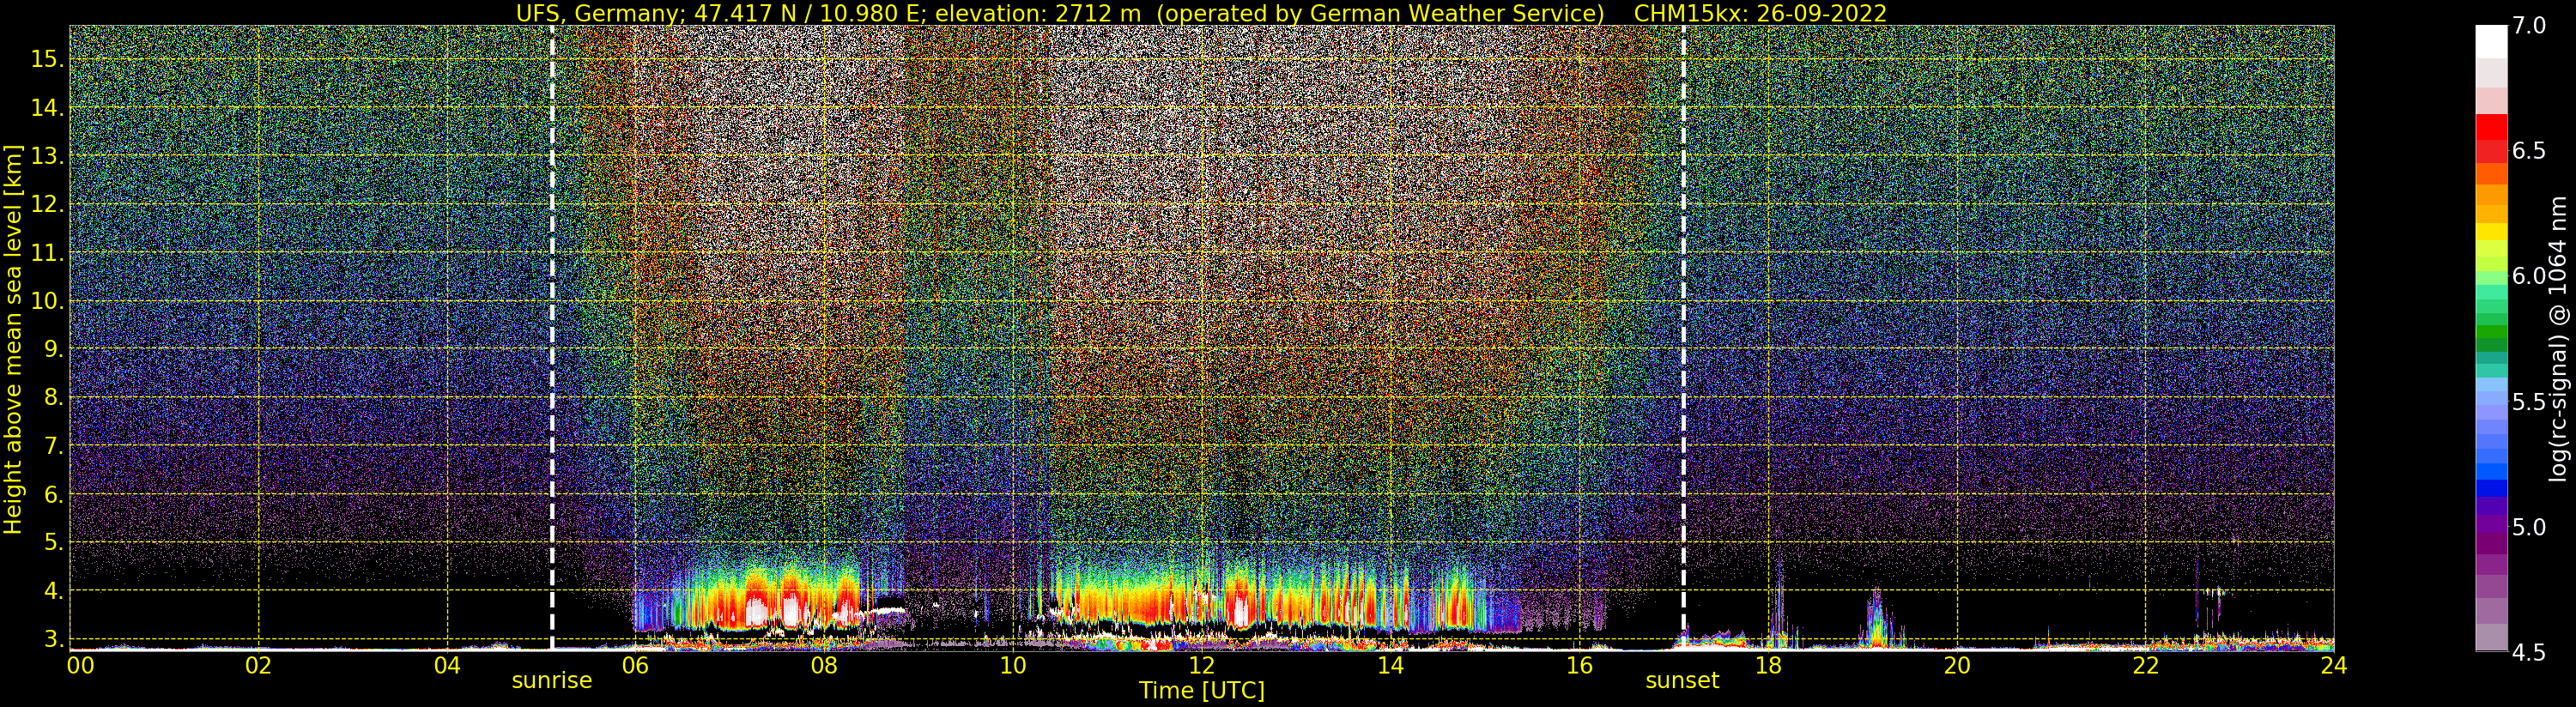The height and width of the screenshot is (707, 2576).
Task: Pick the white swatch at colorbar top
Action: click(2491, 41)
